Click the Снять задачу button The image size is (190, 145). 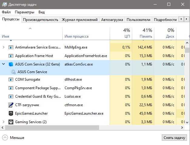(x=174, y=138)
